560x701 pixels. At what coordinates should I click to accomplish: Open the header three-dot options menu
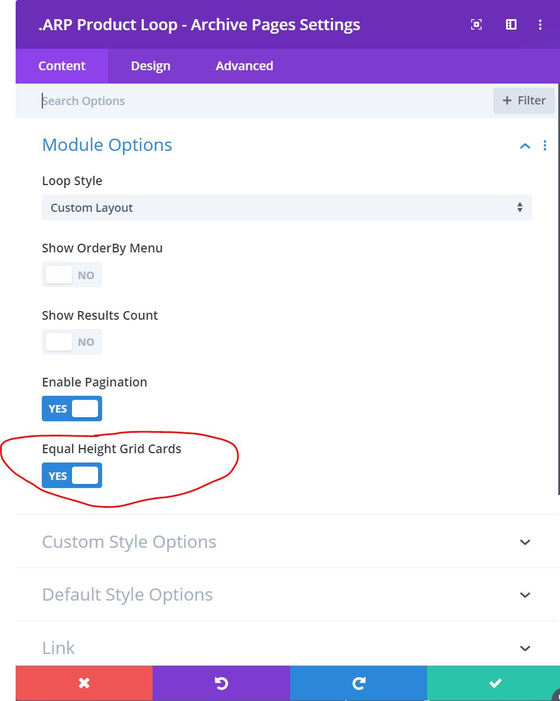tap(540, 24)
